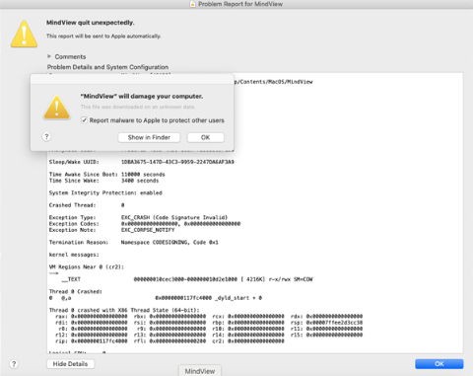Click the large warning icon beside crash message
474x376 pixels.
pos(24,34)
